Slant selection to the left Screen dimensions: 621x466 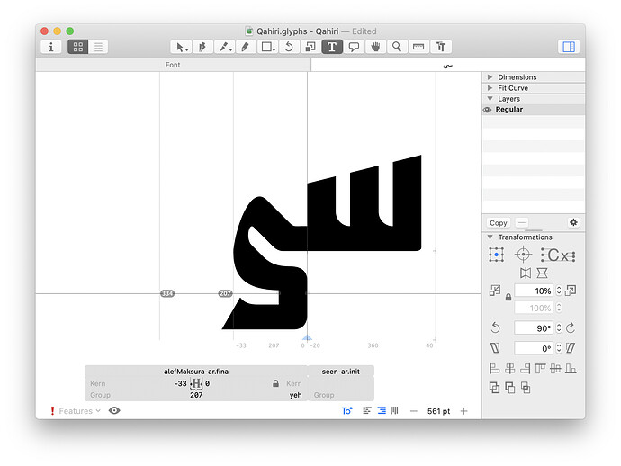495,348
